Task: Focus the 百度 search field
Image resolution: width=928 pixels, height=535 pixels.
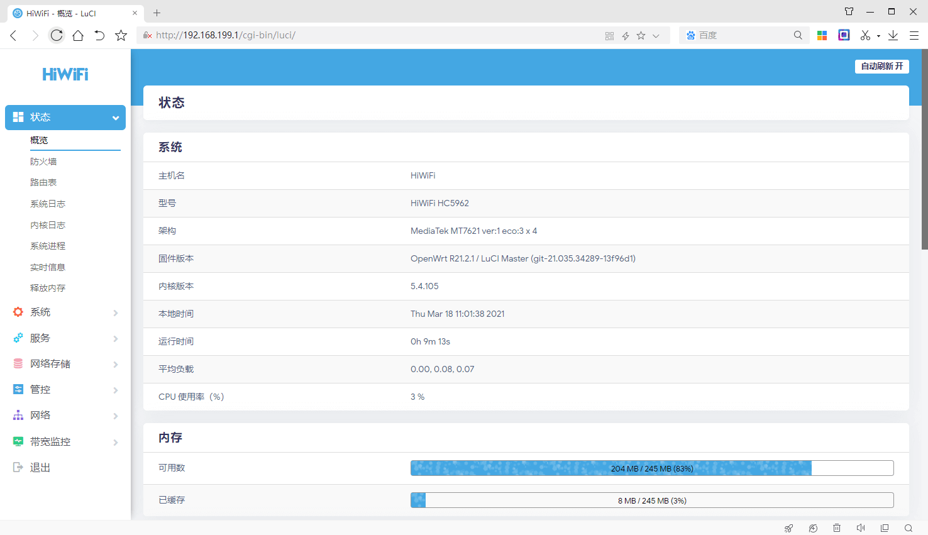Action: [743, 35]
